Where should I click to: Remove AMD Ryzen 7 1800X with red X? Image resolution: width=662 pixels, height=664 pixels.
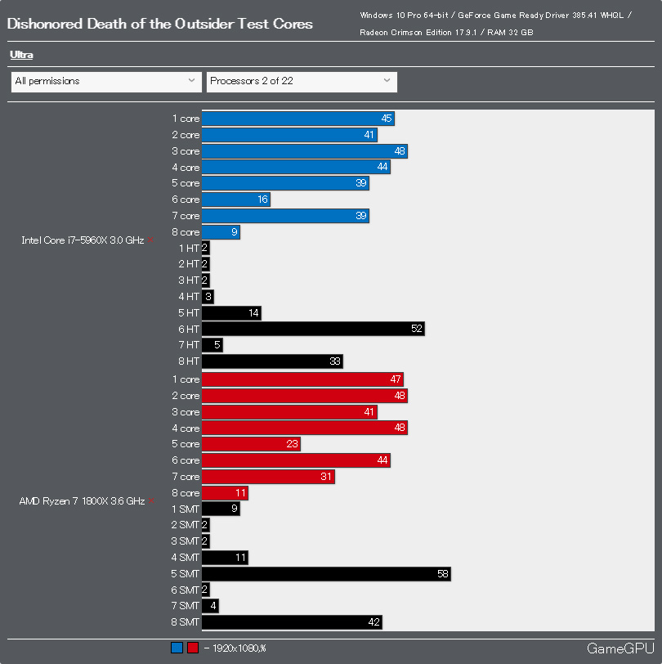tap(151, 501)
